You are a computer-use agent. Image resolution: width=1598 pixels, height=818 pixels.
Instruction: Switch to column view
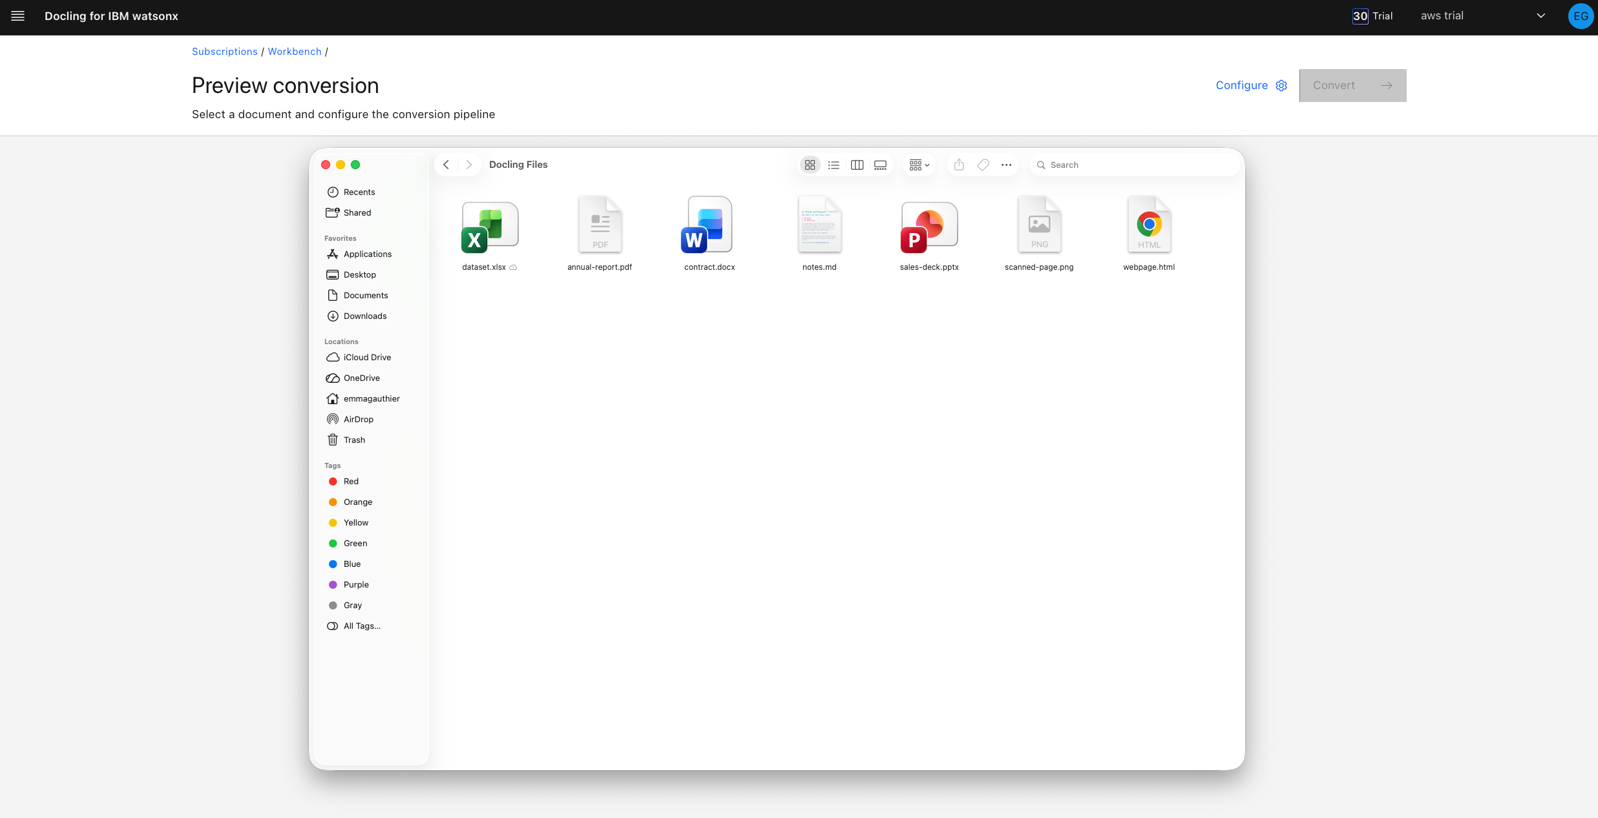[x=857, y=165]
